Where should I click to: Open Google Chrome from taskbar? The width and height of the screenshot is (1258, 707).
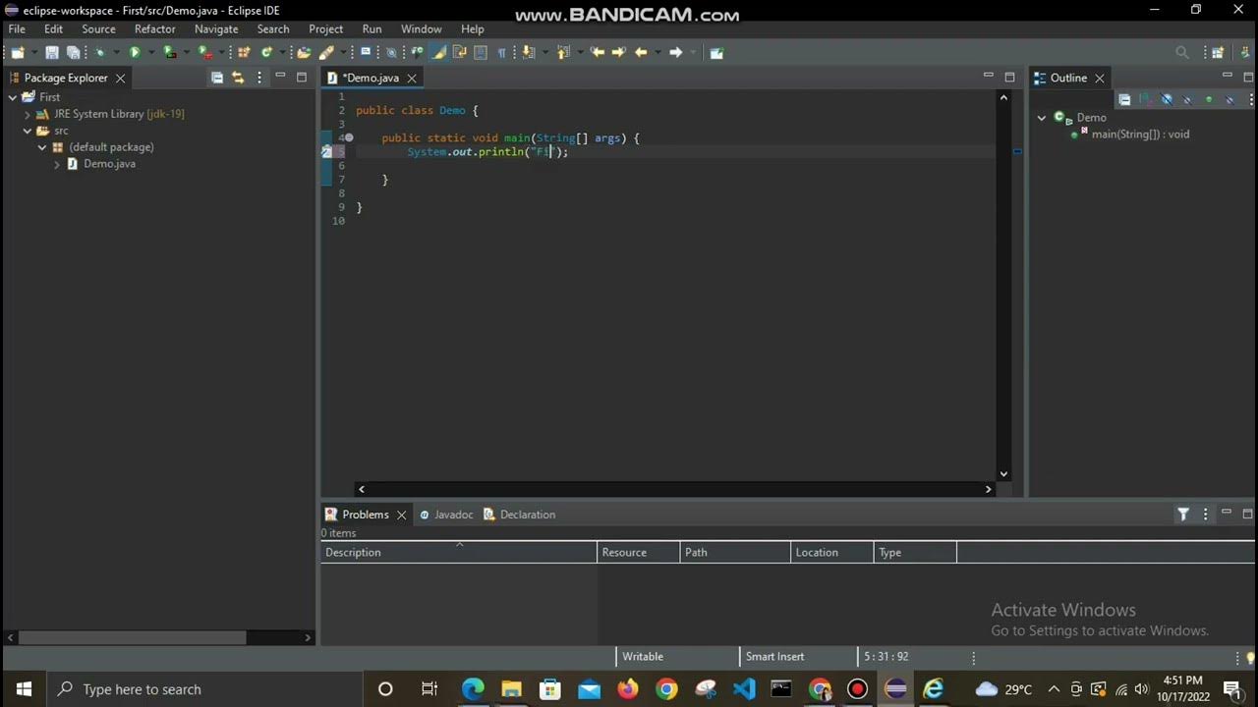tap(666, 689)
